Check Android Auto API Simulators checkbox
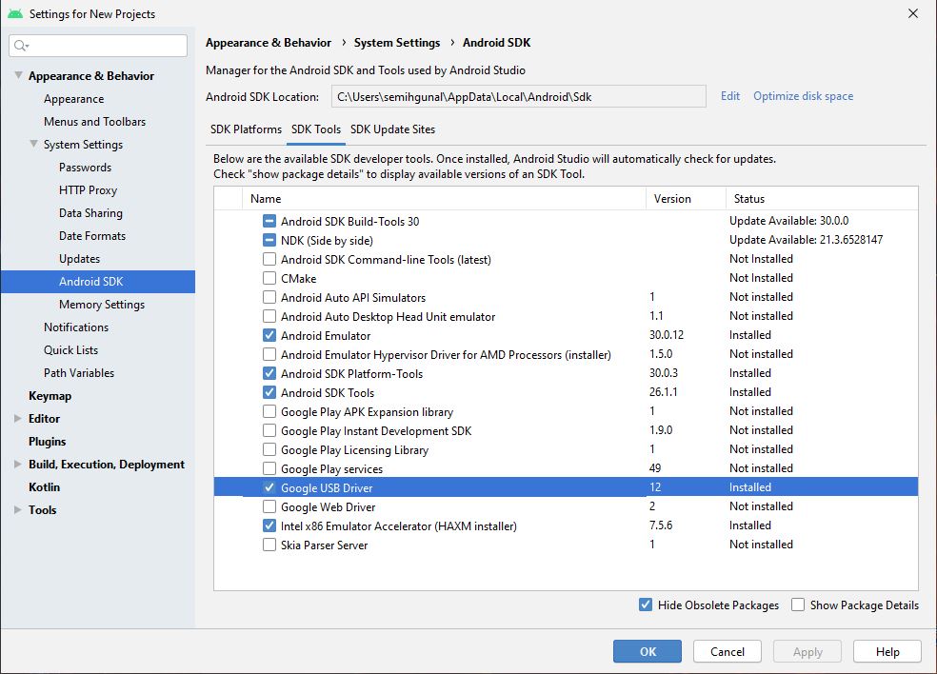Image resolution: width=937 pixels, height=674 pixels. [269, 297]
